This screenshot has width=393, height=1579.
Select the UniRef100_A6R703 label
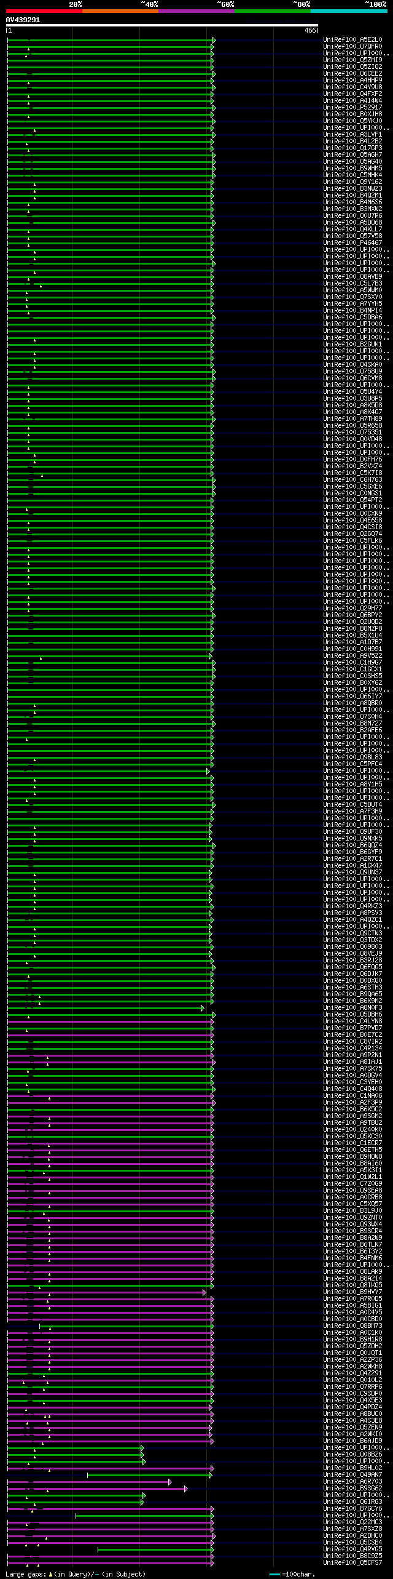[x=352, y=1482]
